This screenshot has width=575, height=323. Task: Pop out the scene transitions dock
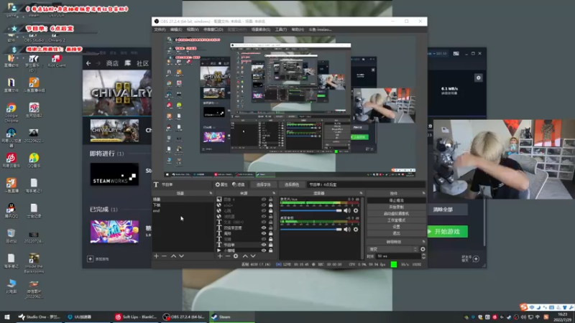coord(423,242)
